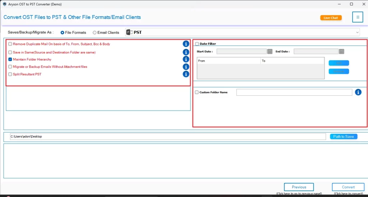Click the PST format icon

coord(129,32)
